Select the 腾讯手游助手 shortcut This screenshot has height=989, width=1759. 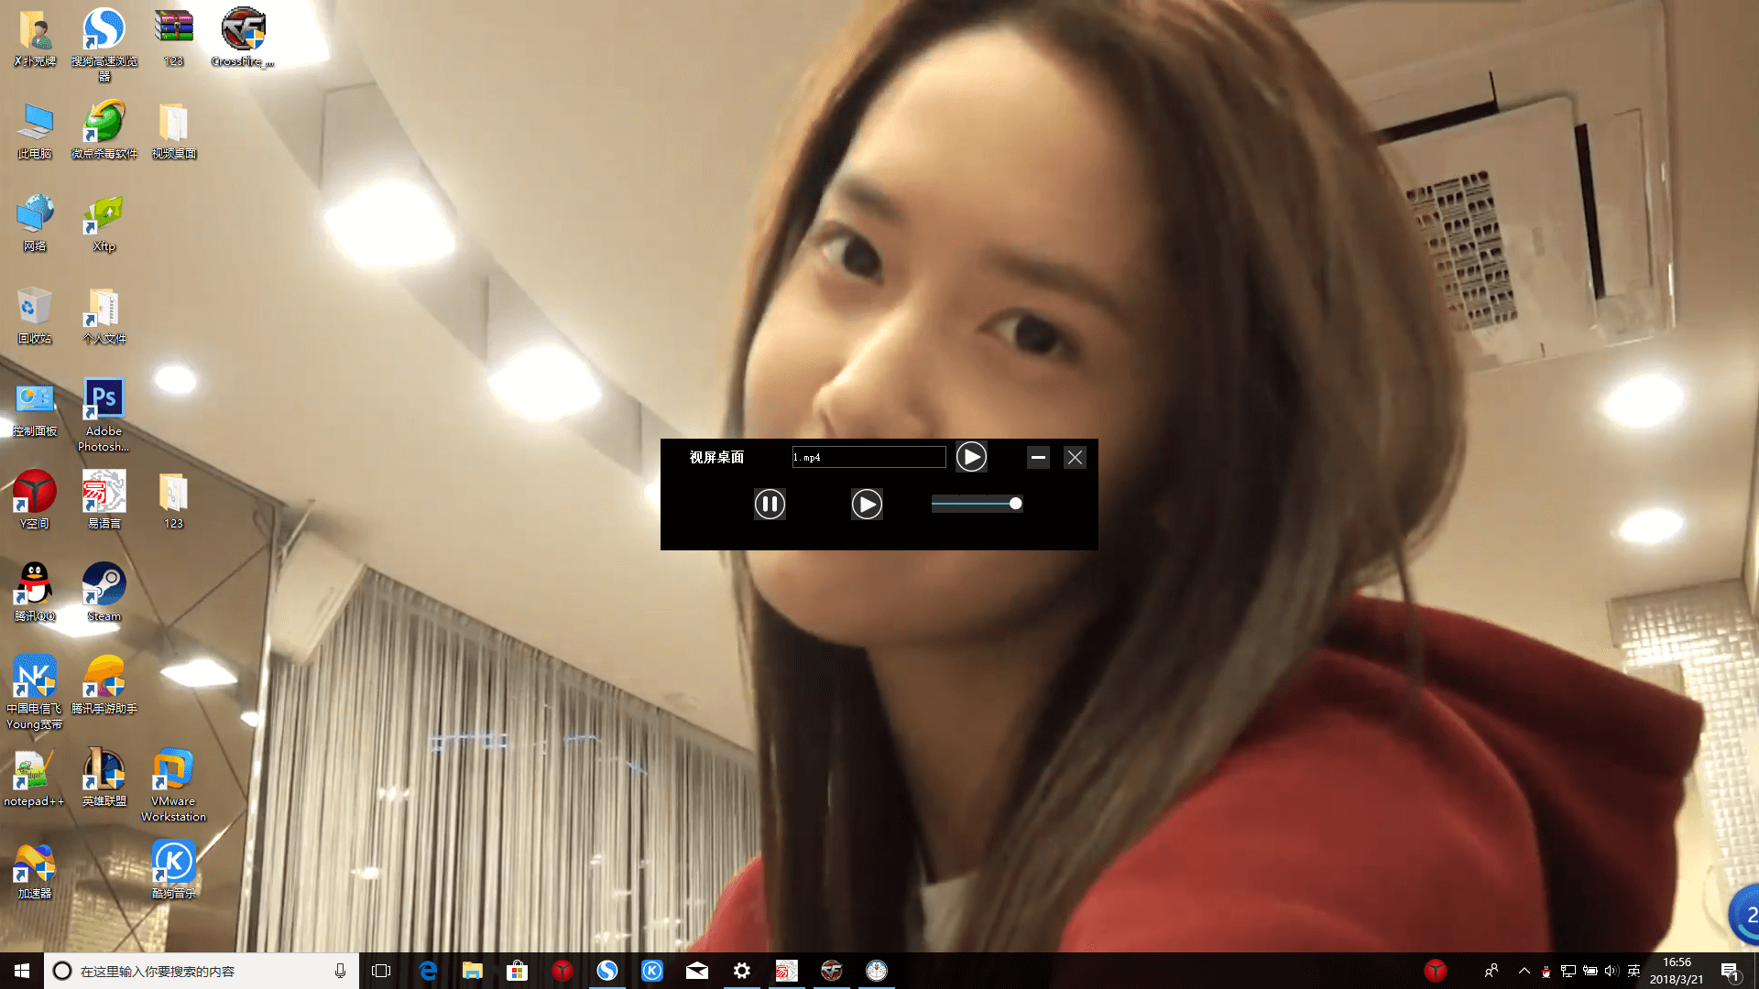click(x=104, y=686)
